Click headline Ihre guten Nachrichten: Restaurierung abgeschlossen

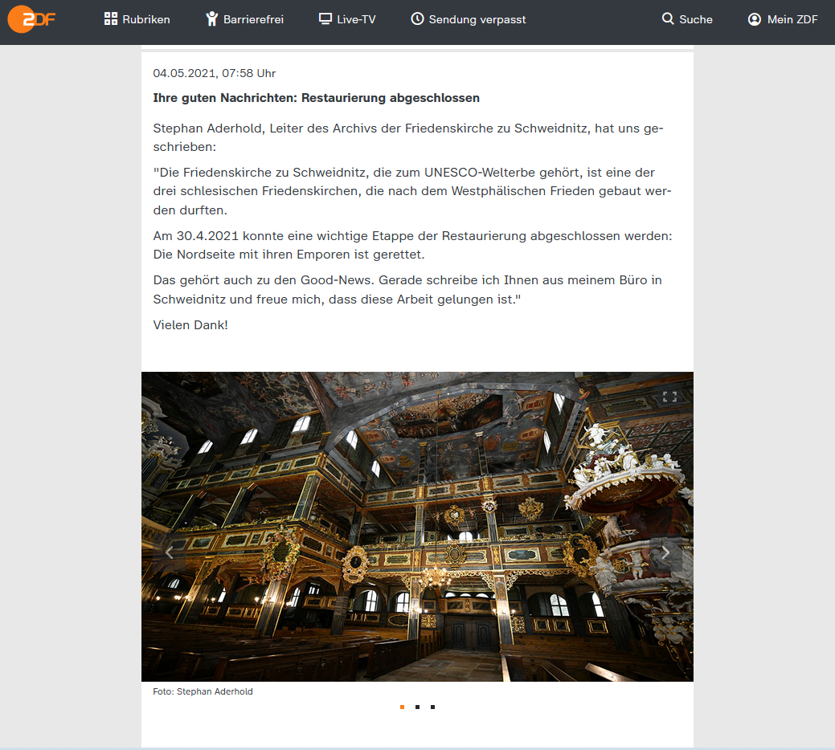[317, 98]
